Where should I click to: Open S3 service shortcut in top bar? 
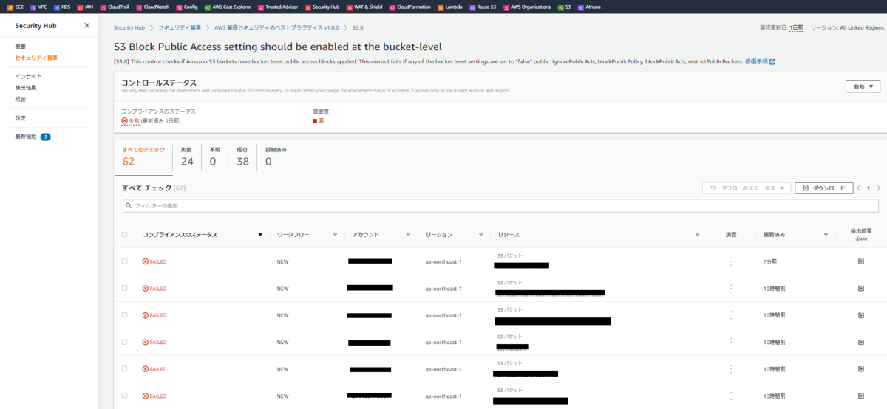pos(564,7)
